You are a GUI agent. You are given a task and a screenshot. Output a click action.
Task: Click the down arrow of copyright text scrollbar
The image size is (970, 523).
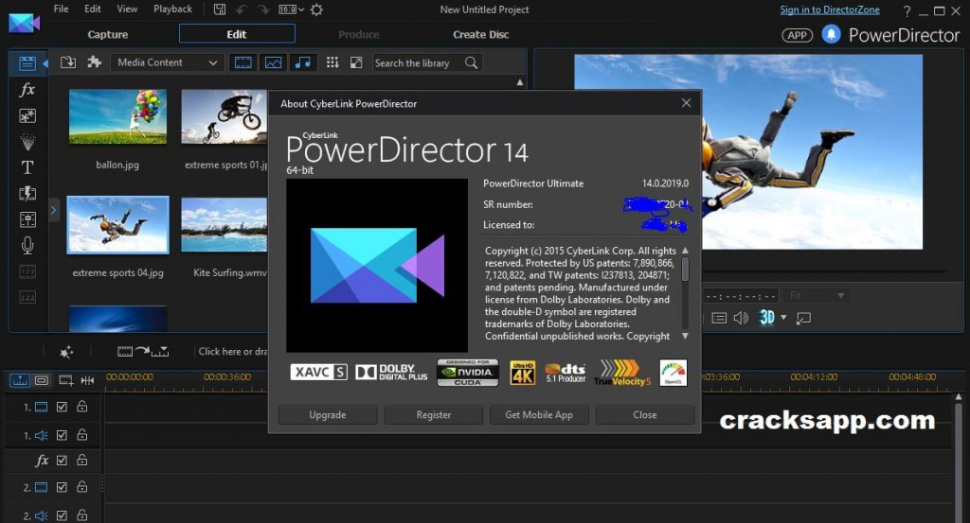[685, 336]
